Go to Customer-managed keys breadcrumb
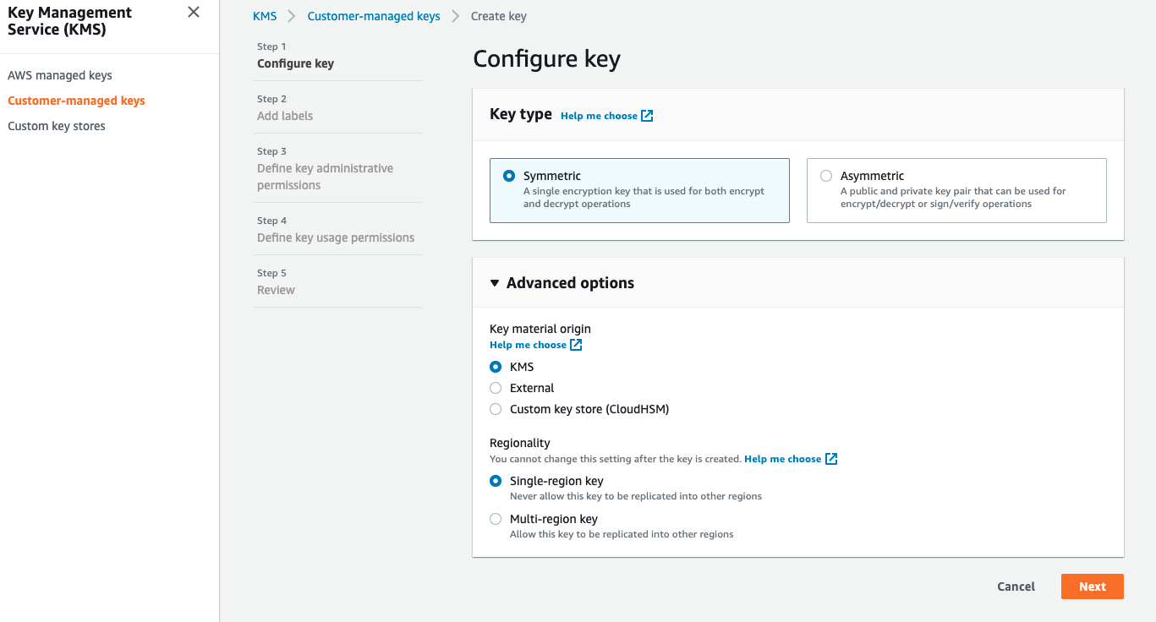This screenshot has height=622, width=1156. 374,16
